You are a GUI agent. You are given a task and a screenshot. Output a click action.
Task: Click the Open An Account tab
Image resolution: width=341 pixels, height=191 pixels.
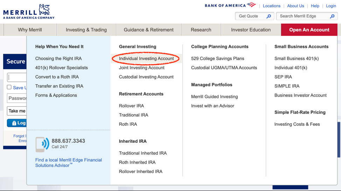tap(309, 30)
